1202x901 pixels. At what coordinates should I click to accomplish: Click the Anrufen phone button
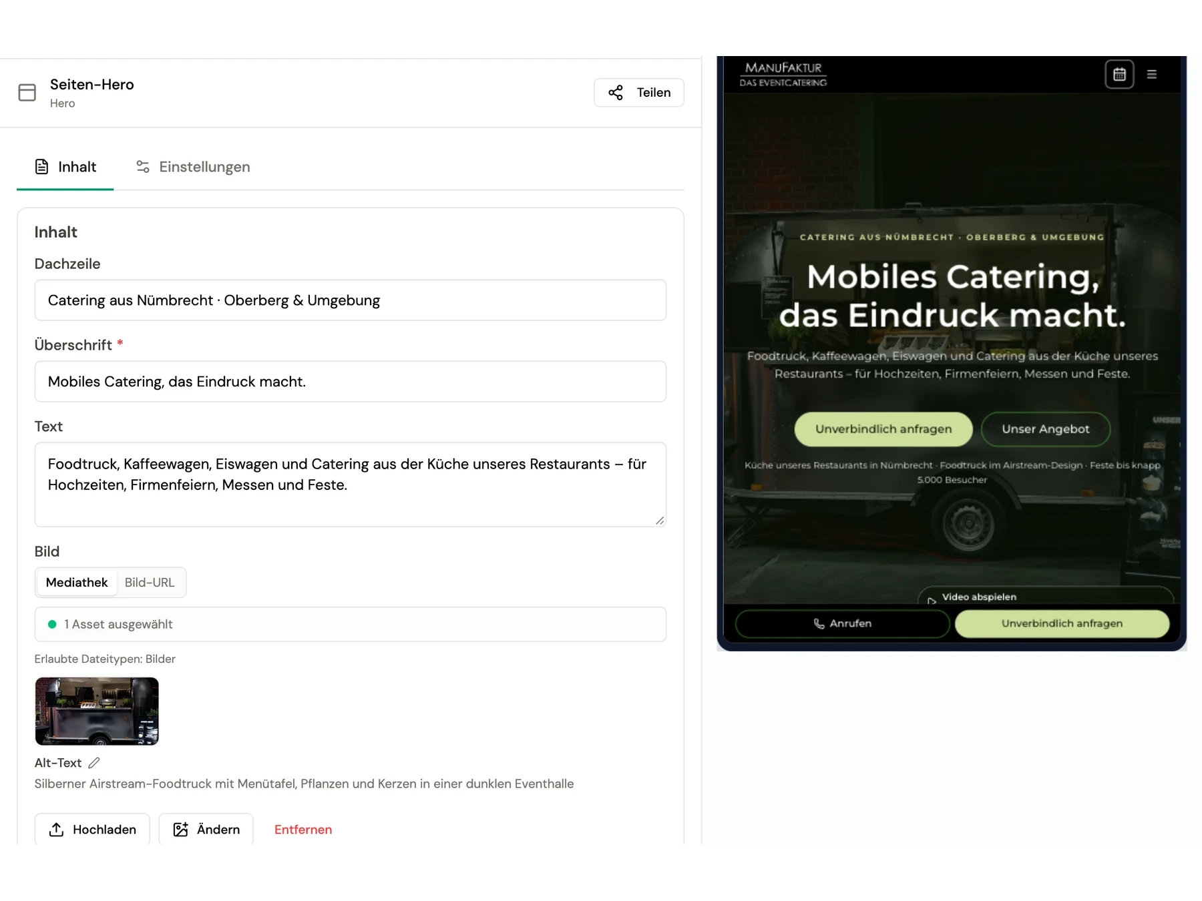click(842, 623)
